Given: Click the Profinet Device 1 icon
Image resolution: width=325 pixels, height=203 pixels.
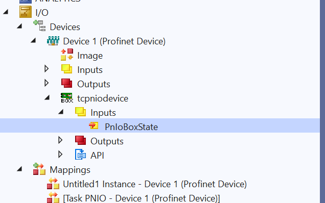Looking at the screenshot, I should 53,41.
